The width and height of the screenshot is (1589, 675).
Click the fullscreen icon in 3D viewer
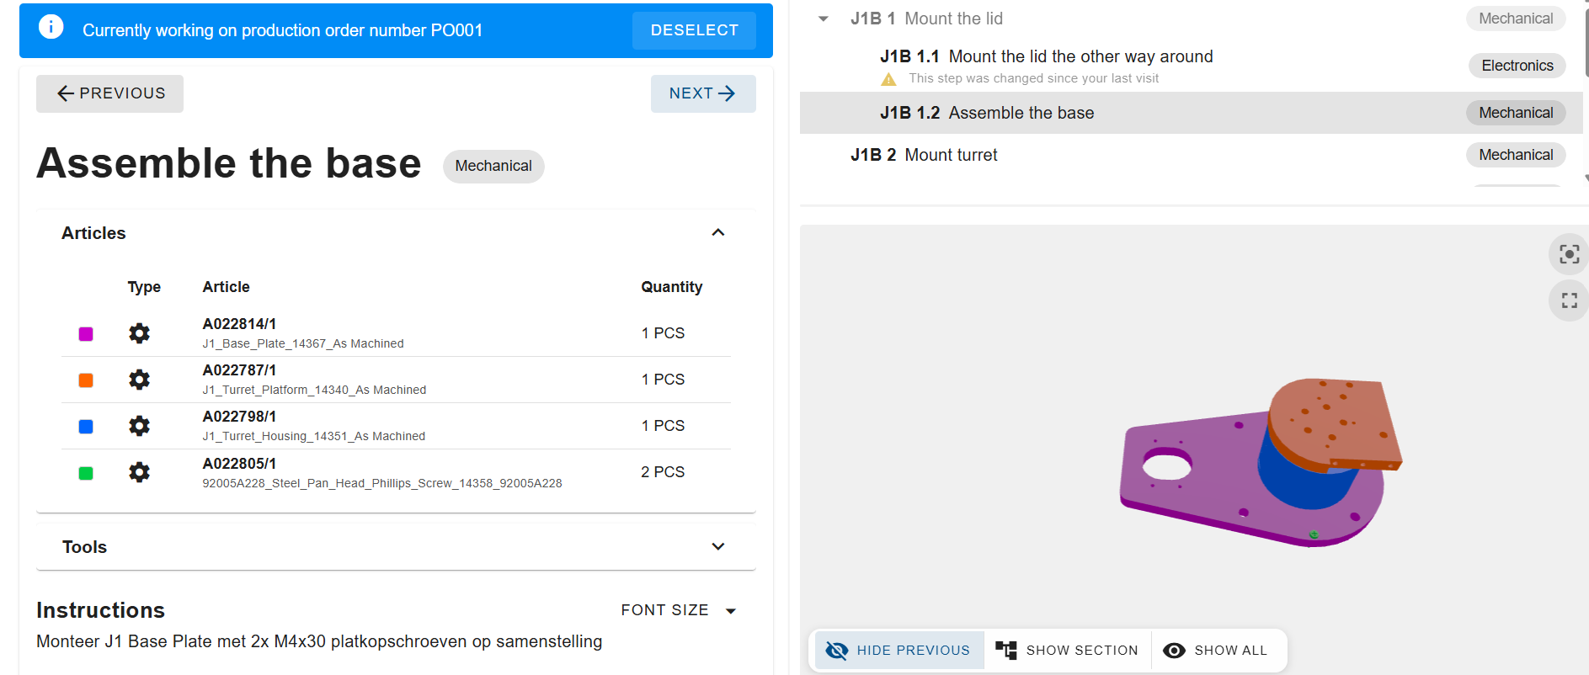1569,300
